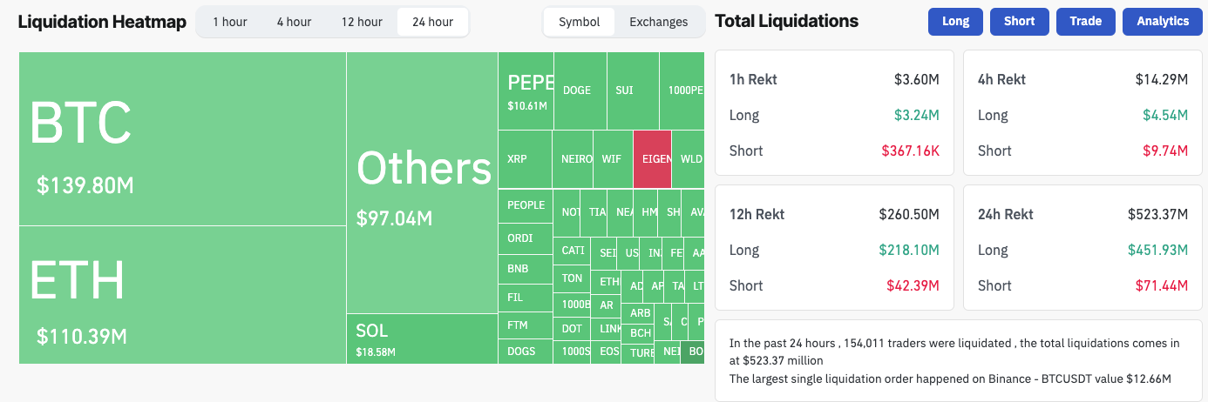Click the SOL $18.58M tile
Viewport: 1208px width, 402px height.
coord(423,338)
